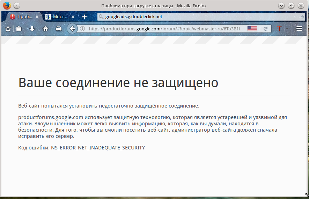The image size is (309, 199).
Task: Minimize the Firefox window
Action: click(281, 6)
